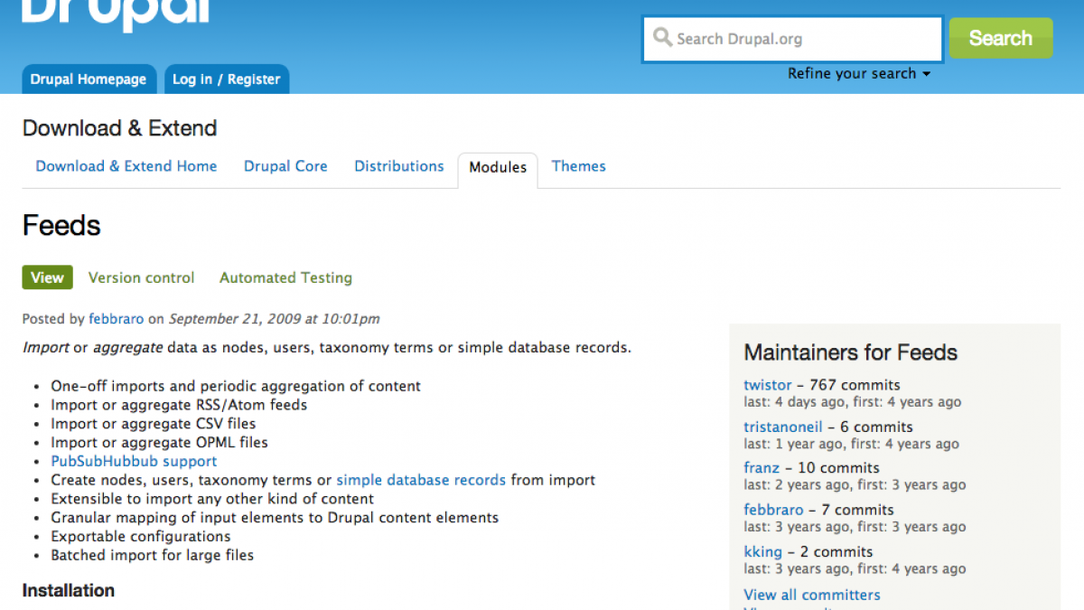1084x610 pixels.
Task: Click 'Granular mapping of input elements' bullet
Action: [x=275, y=518]
